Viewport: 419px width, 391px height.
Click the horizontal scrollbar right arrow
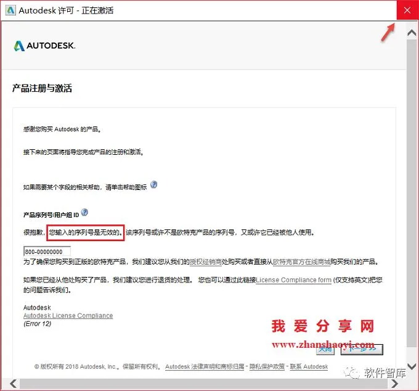pyautogui.click(x=394, y=384)
